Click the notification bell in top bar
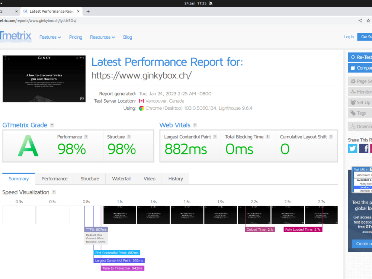This screenshot has height=279, width=372. click(x=211, y=3)
